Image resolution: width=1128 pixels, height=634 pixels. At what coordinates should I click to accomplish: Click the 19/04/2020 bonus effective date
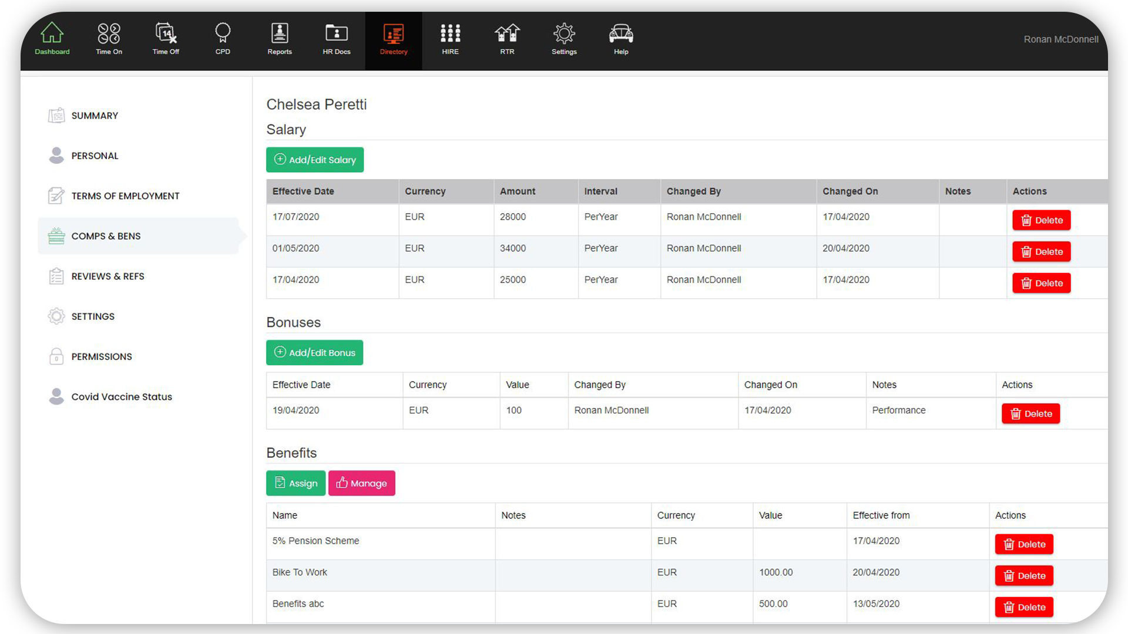tap(296, 410)
